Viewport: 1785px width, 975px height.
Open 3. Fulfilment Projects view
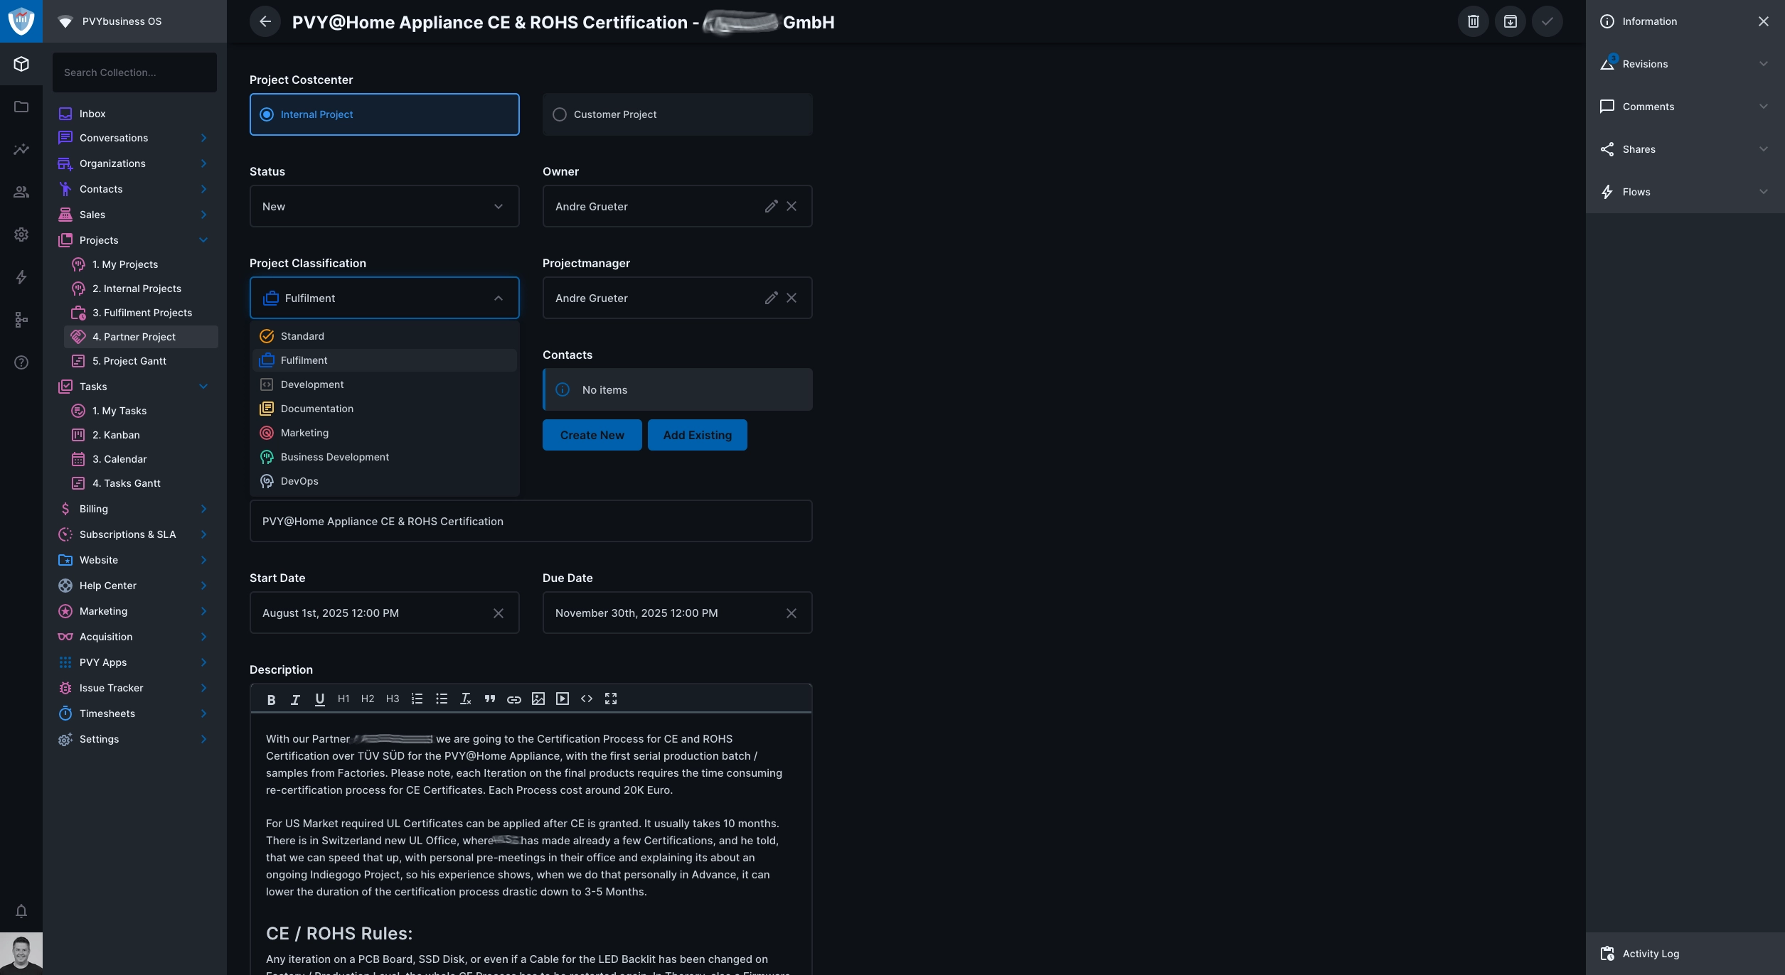pos(141,313)
